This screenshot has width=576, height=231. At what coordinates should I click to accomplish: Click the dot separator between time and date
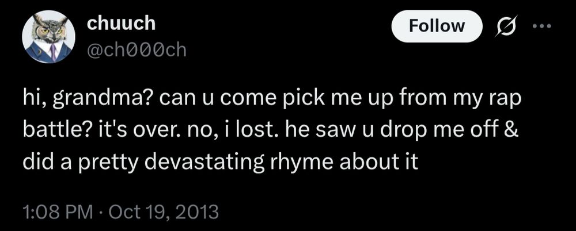pos(101,212)
